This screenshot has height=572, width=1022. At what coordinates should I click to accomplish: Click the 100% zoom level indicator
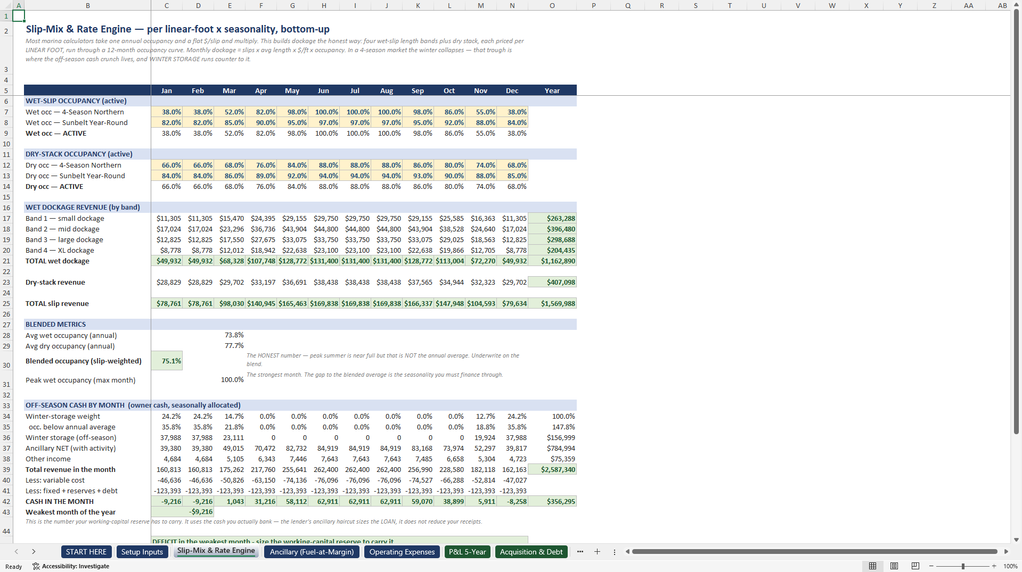click(1010, 566)
